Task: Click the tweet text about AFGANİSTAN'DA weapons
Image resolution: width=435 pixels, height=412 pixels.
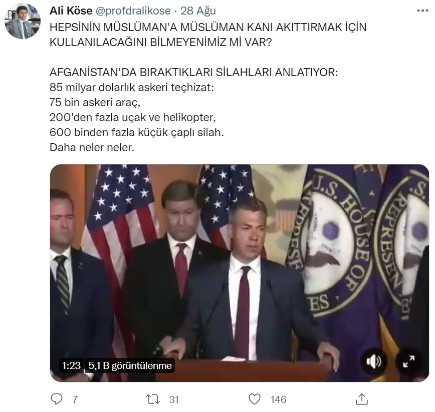Action: [x=193, y=72]
